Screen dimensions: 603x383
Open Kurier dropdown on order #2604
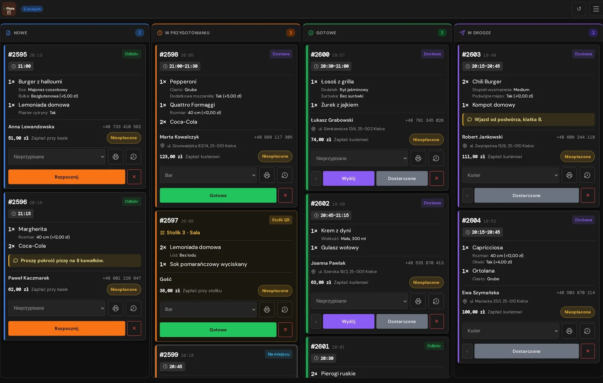point(511,331)
